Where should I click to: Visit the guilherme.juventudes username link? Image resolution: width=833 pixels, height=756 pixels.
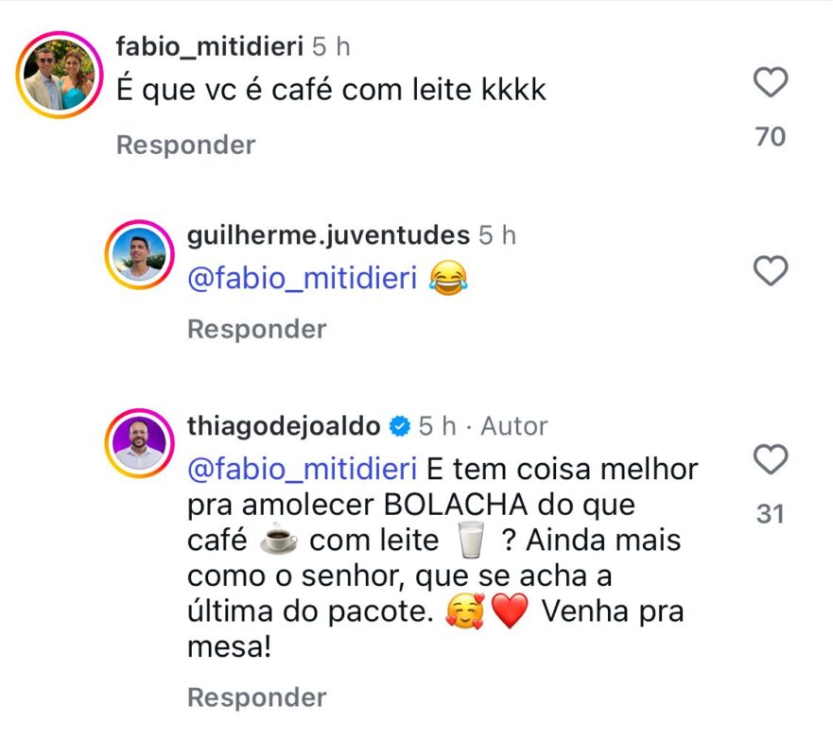pyautogui.click(x=328, y=235)
